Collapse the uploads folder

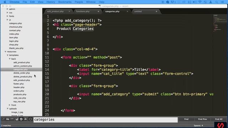[x=7, y=108]
